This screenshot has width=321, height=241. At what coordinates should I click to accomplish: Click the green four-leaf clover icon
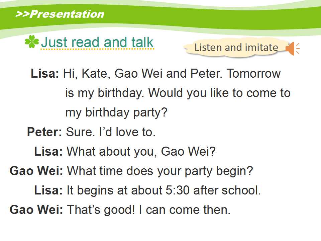click(32, 42)
